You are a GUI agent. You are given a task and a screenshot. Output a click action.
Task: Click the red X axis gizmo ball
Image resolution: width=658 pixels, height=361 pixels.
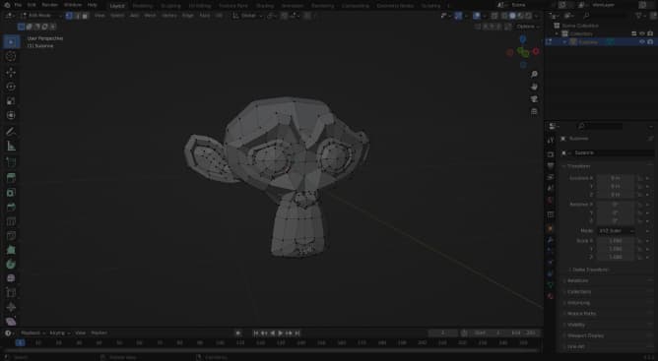click(x=536, y=51)
